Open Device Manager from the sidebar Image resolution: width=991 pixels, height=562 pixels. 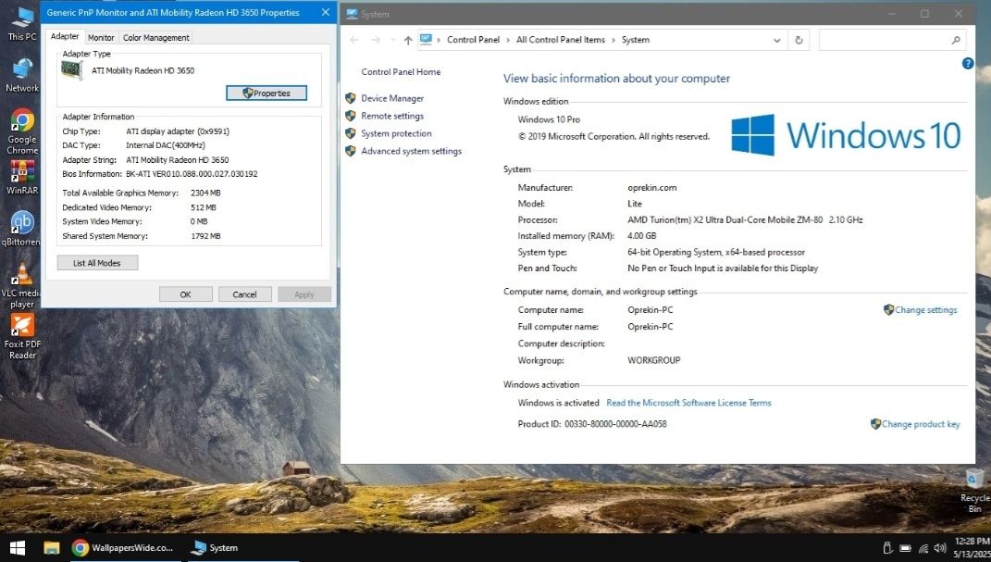click(391, 98)
